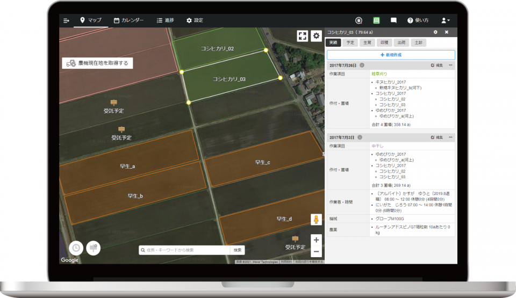The height and width of the screenshot is (298, 516).
Task: Open the circled asterisk notification icon
Action: [359, 20]
